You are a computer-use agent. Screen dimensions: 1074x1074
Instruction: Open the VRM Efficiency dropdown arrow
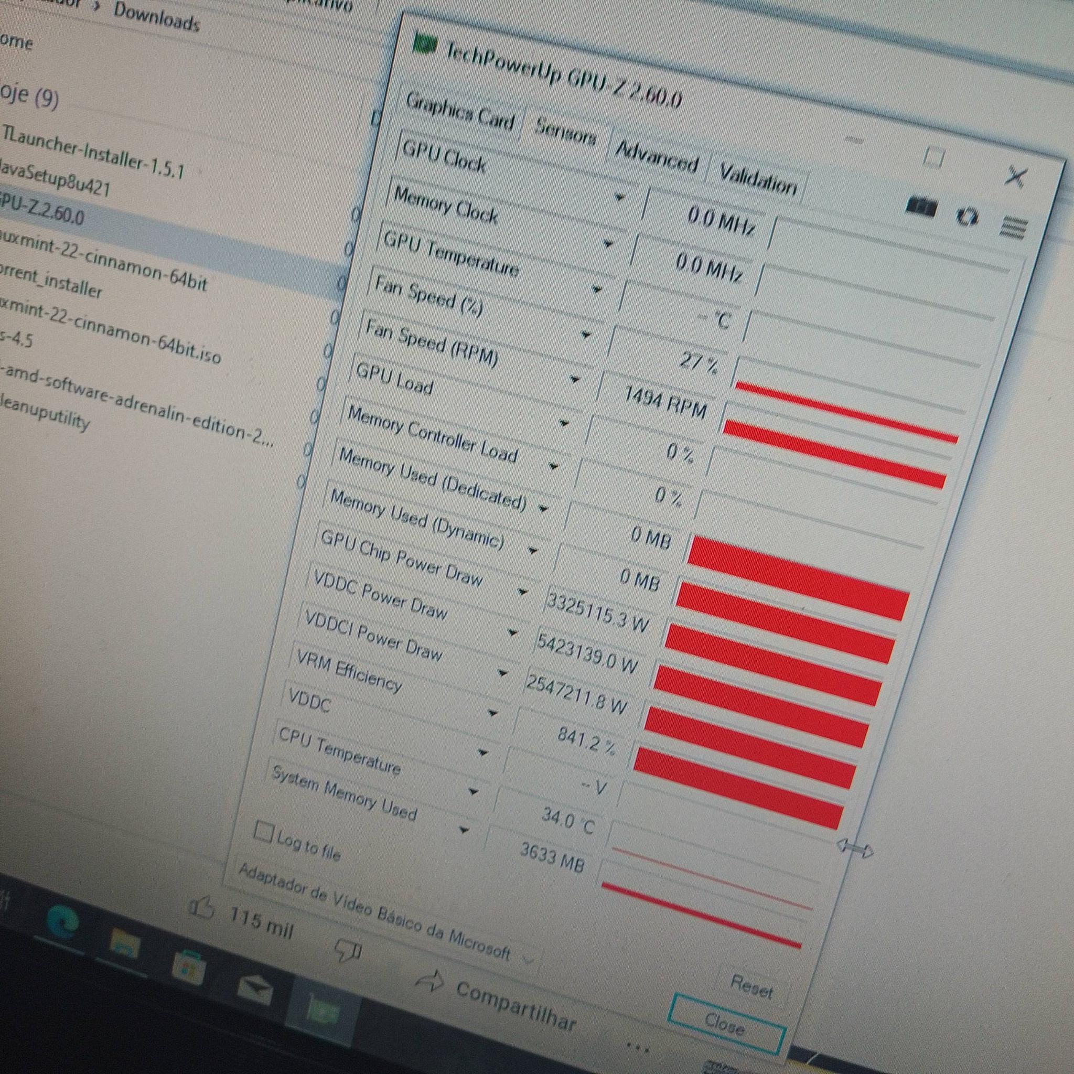coord(492,713)
